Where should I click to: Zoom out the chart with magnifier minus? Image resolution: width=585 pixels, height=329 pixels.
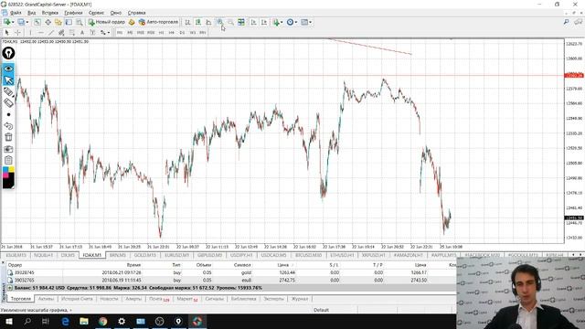click(231, 22)
